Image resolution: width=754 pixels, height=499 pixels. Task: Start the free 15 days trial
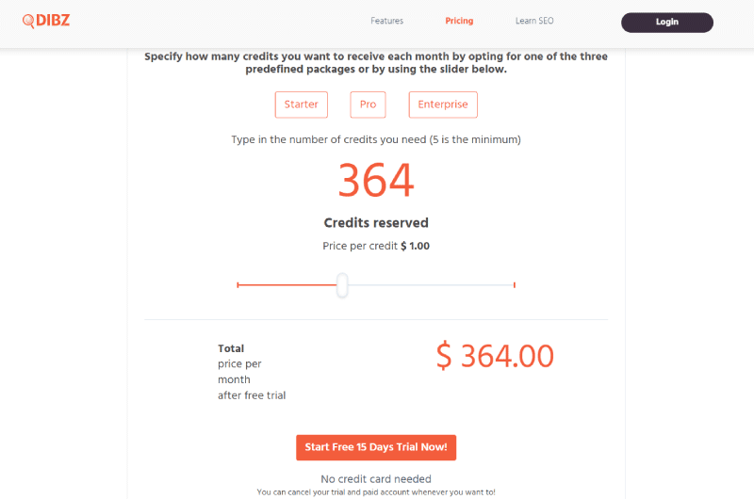[x=376, y=447]
